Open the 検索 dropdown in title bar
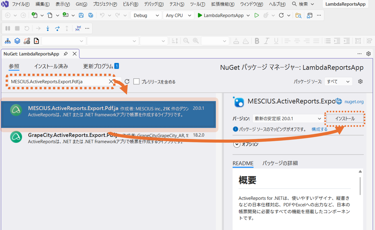This screenshot has width=375, height=230. coord(312,4)
